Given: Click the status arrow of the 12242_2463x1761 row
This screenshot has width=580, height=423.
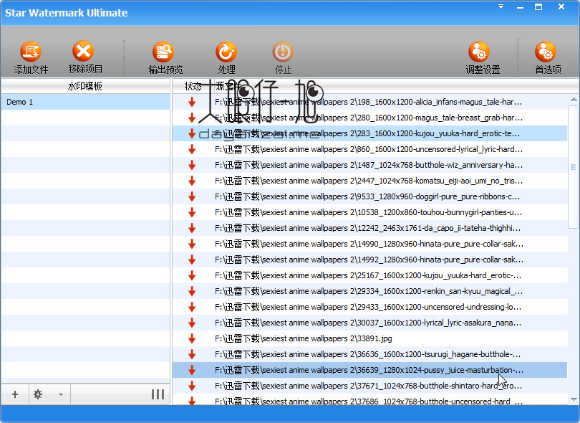Looking at the screenshot, I should coord(192,228).
